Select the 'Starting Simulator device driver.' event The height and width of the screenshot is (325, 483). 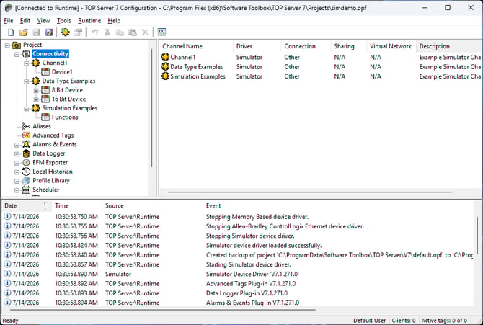239,264
